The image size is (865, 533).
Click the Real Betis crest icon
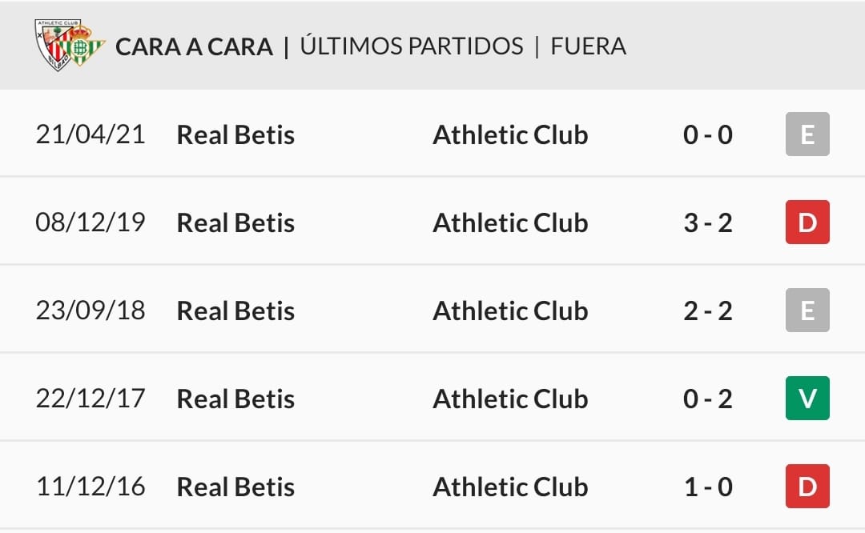click(82, 50)
